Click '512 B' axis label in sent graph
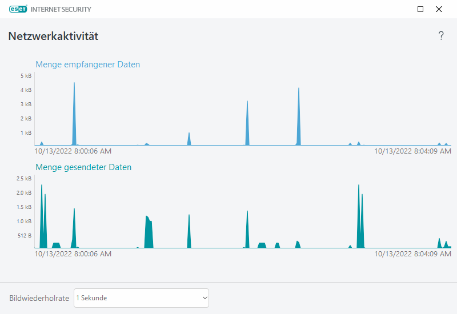 coord(25,235)
